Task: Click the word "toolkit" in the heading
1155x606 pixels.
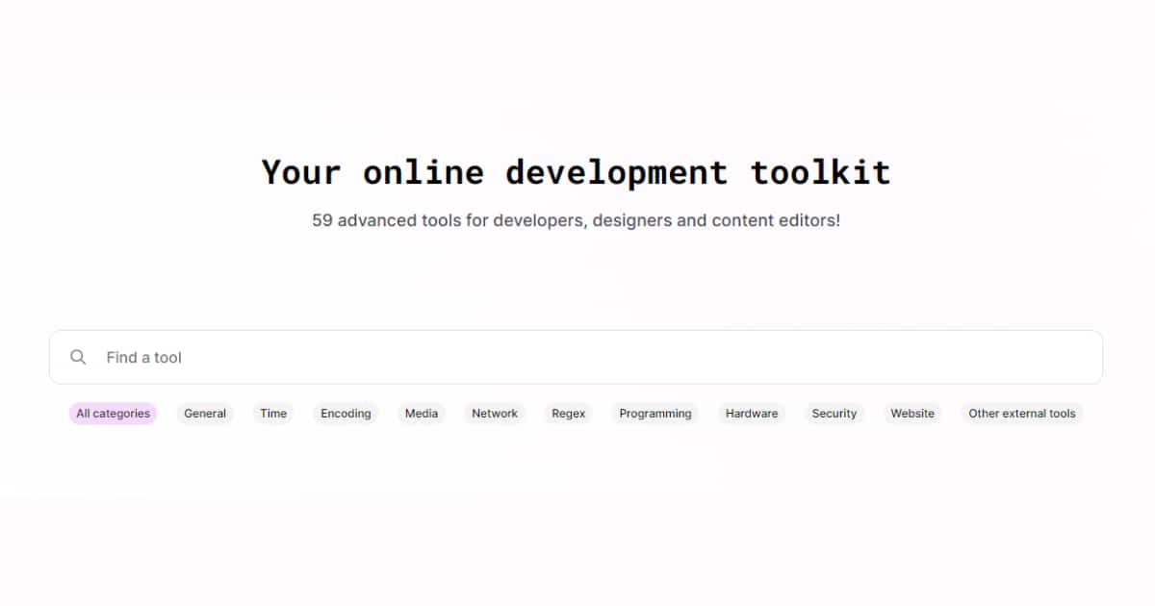Action: pyautogui.click(x=820, y=172)
